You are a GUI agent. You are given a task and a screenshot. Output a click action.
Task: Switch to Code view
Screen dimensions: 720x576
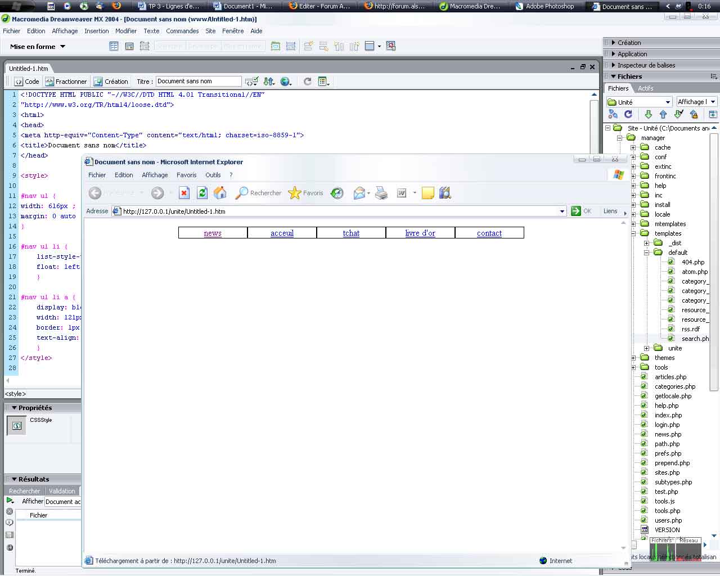pyautogui.click(x=26, y=82)
